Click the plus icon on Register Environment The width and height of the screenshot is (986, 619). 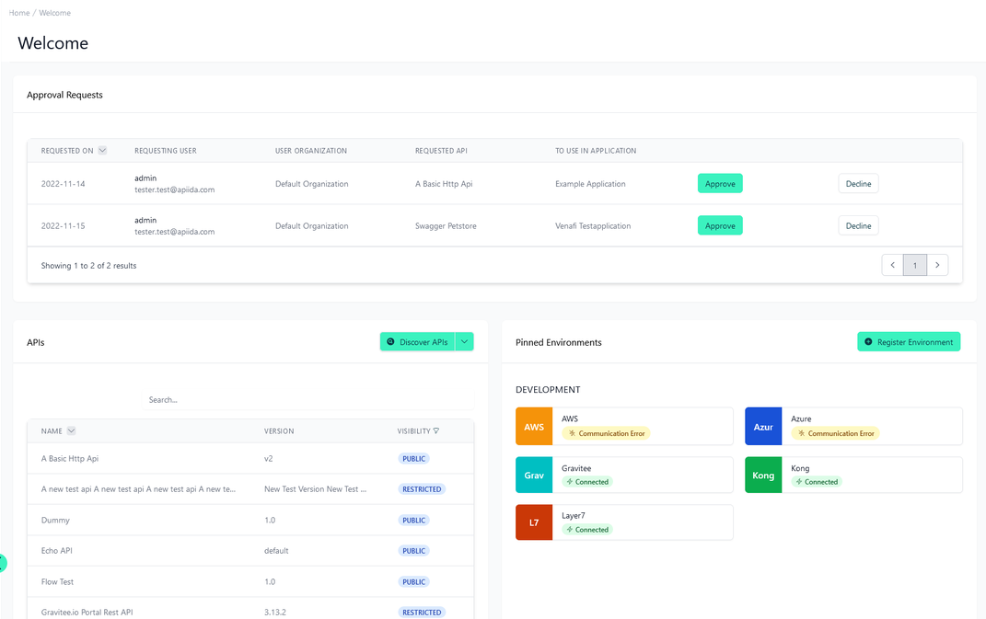[867, 341]
